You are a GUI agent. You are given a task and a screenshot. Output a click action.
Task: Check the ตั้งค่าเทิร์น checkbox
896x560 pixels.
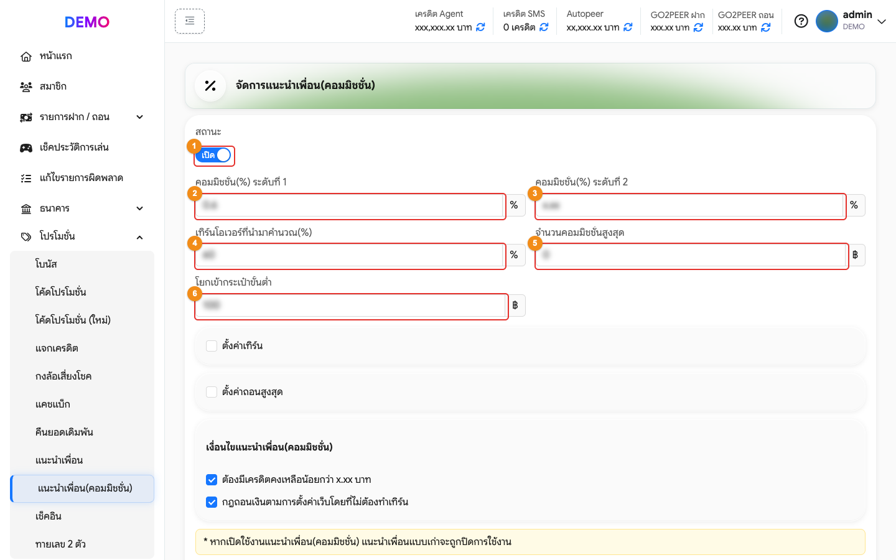(x=212, y=346)
